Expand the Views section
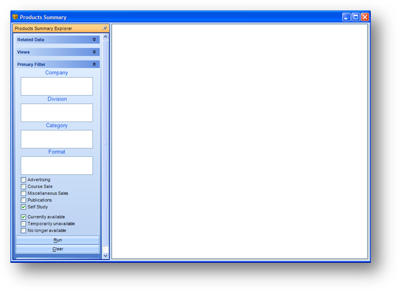 coord(94,52)
